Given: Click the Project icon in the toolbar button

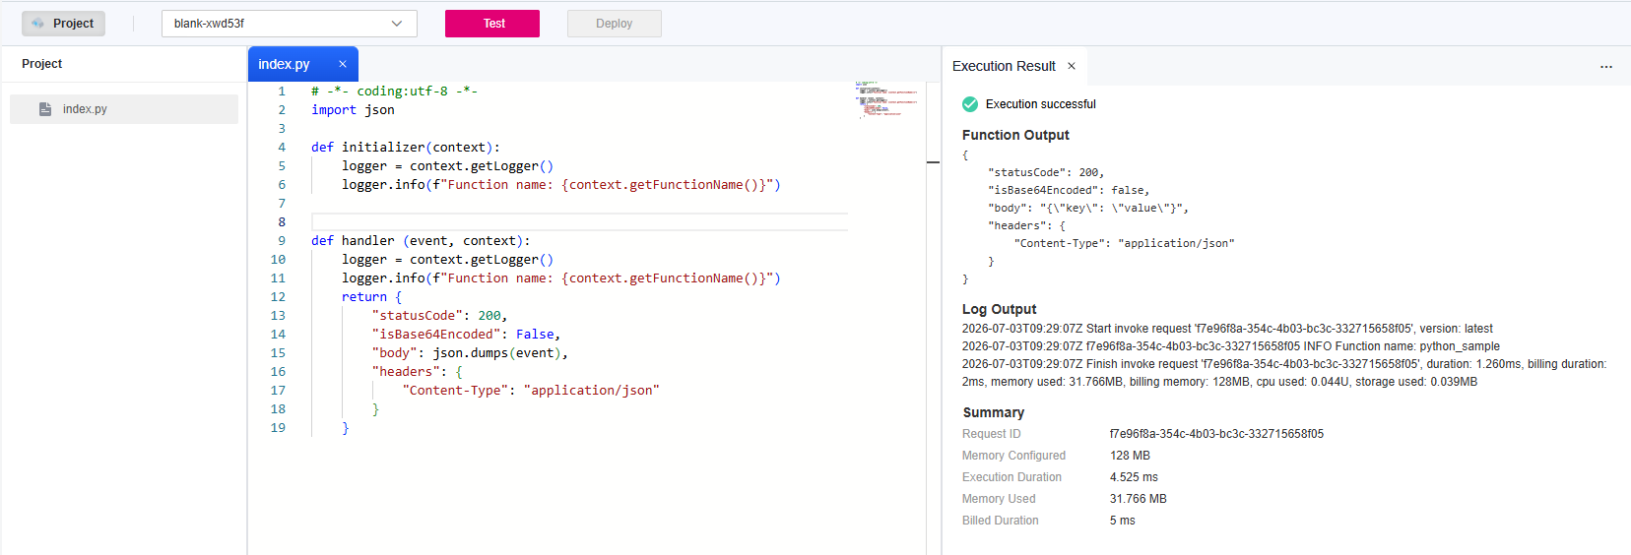Looking at the screenshot, I should 37,24.
